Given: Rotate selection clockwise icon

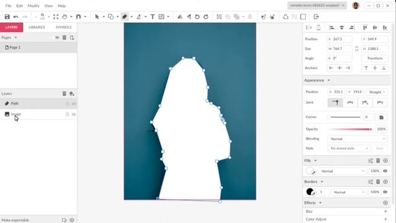Looking at the screenshot, I should pyautogui.click(x=206, y=17).
